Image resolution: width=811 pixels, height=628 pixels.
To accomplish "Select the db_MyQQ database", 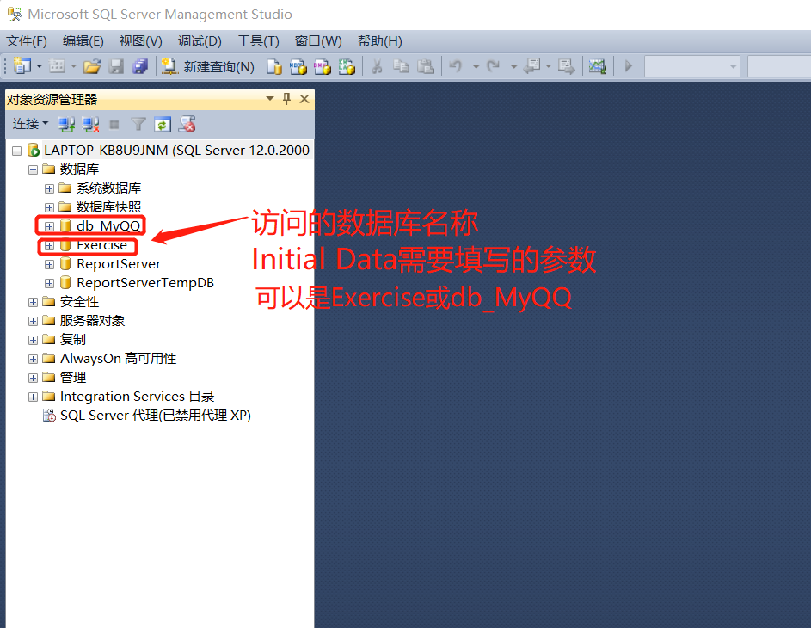I will 108,226.
